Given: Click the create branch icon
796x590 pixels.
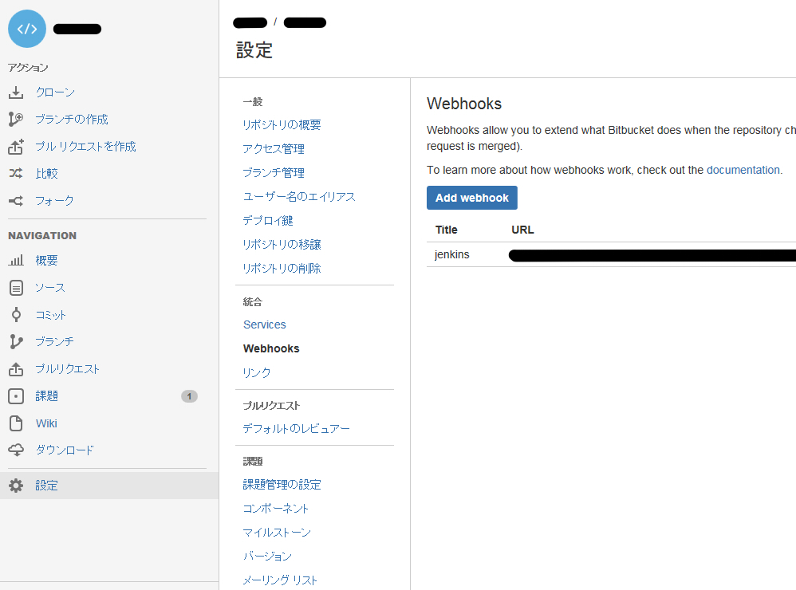Looking at the screenshot, I should pos(16,120).
